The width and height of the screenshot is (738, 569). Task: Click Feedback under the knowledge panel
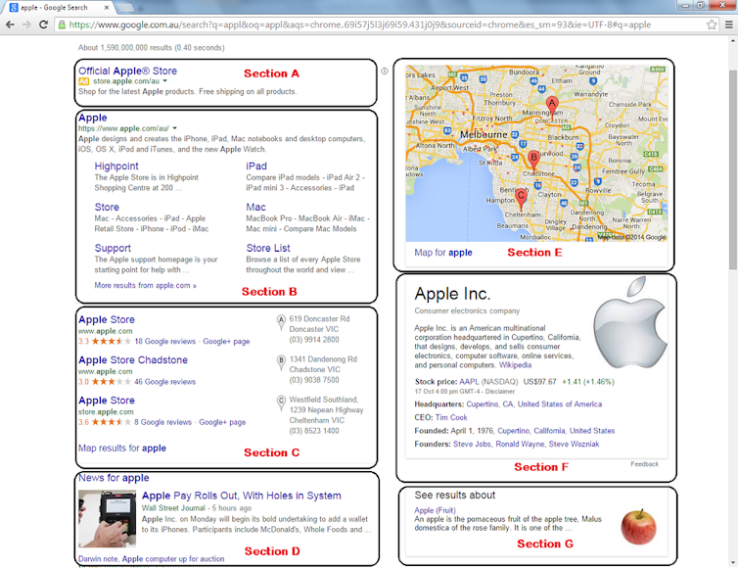(644, 464)
